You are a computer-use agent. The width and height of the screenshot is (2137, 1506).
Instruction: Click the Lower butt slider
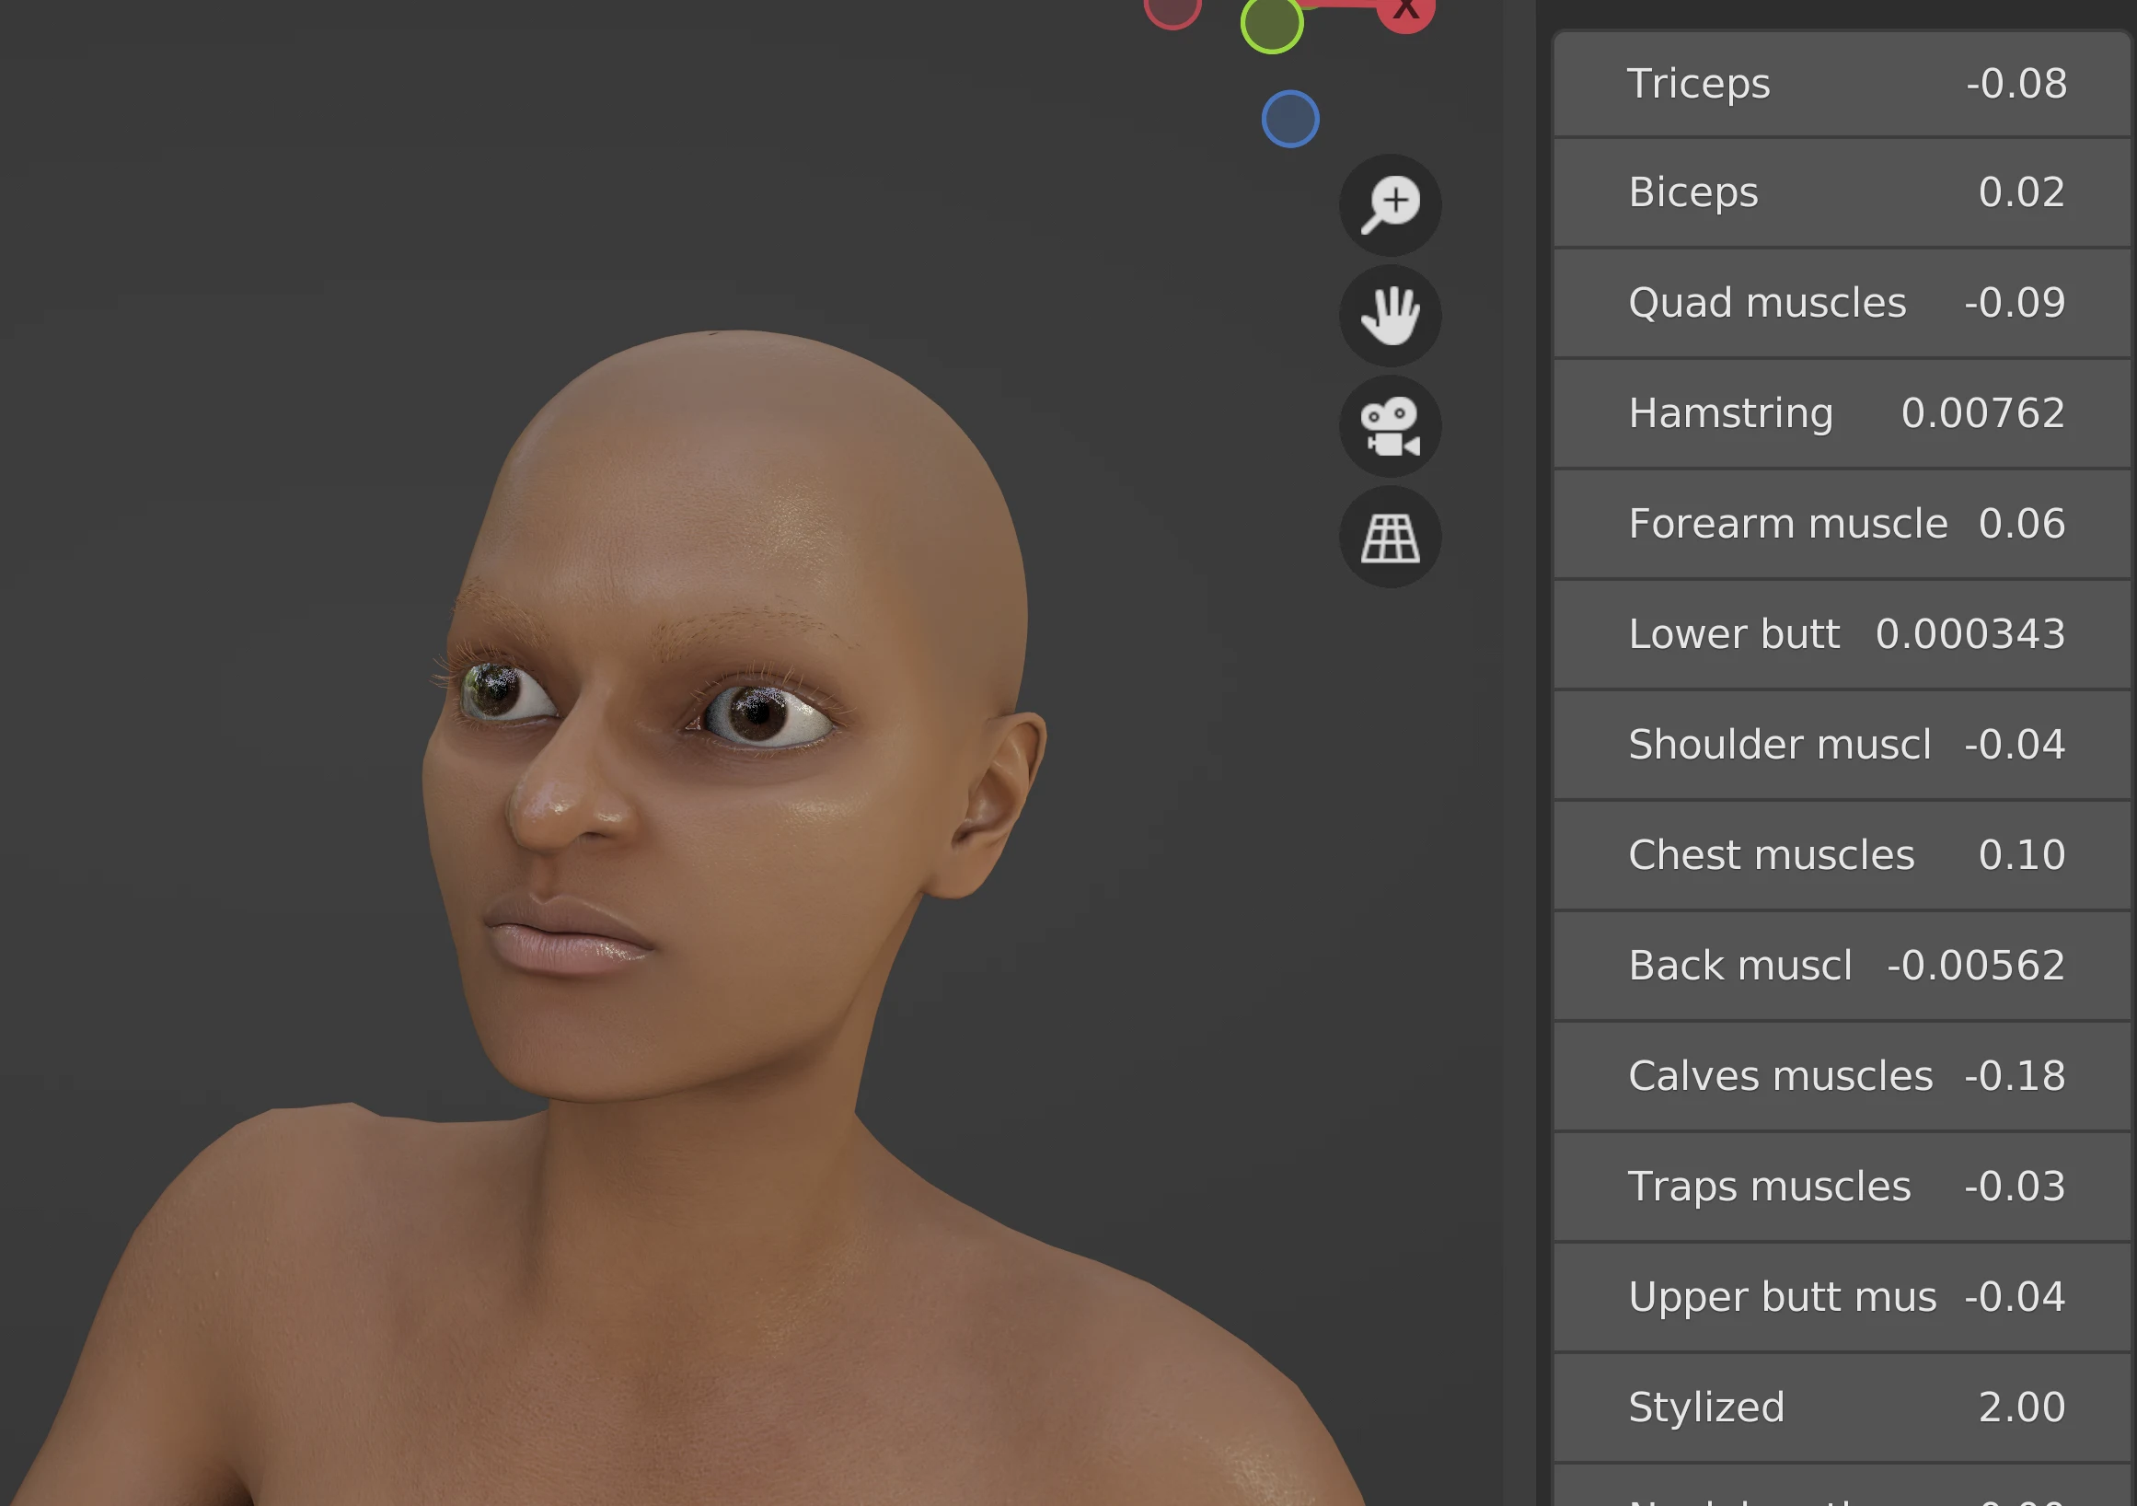pos(1842,635)
